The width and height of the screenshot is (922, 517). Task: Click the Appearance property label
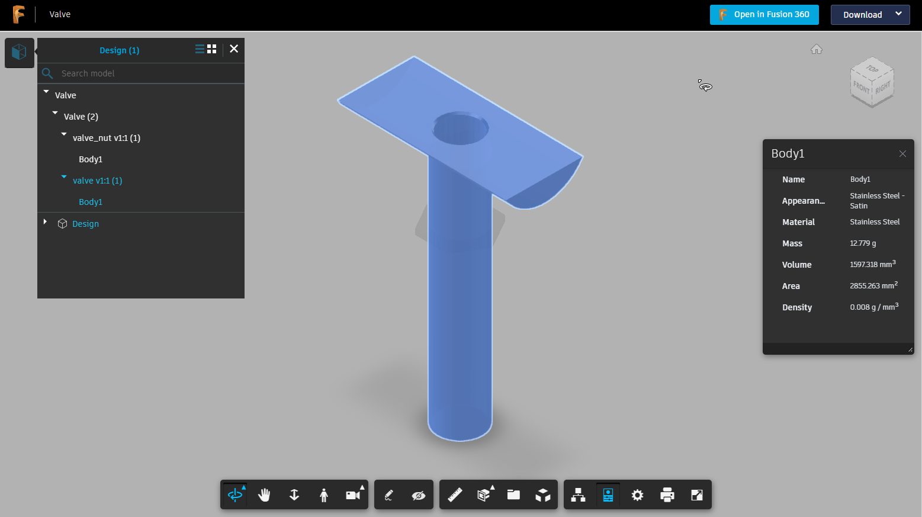(x=803, y=201)
